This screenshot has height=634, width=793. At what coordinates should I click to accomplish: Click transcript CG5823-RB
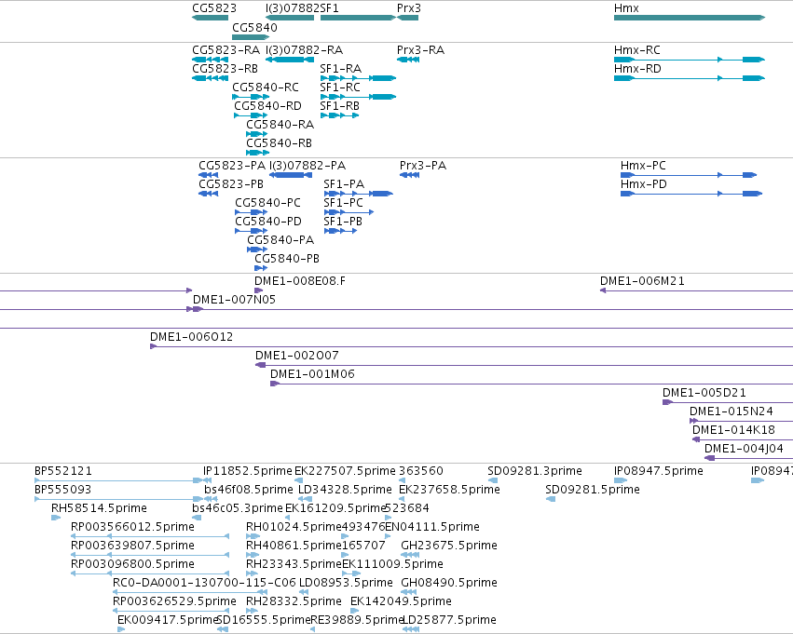[x=210, y=78]
